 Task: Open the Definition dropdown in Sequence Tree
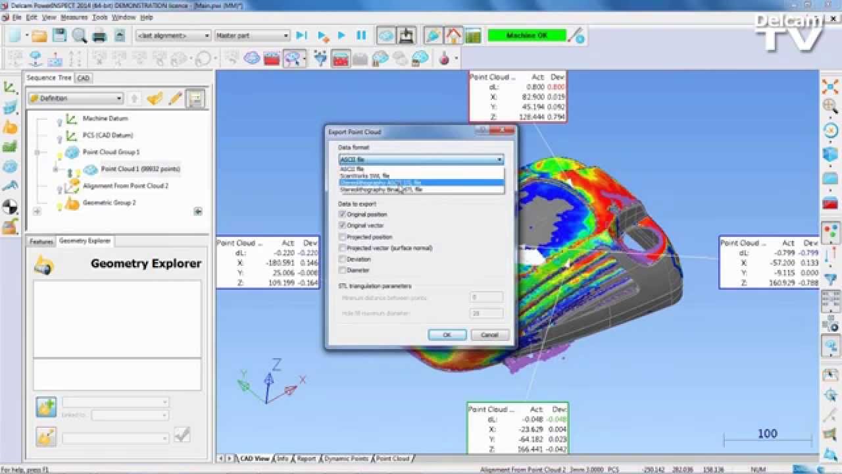pos(75,98)
